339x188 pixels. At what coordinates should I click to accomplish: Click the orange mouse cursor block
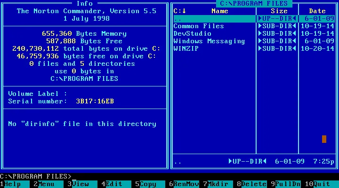point(324,139)
